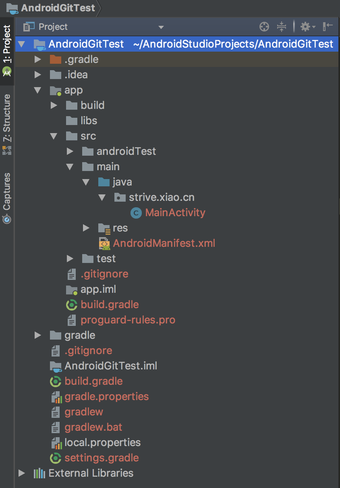This screenshot has height=488, width=340.
Task: Expand the test folder arrow
Action: coord(70,259)
